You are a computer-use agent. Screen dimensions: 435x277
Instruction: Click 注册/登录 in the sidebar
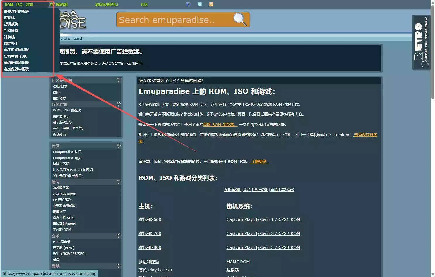pyautogui.click(x=60, y=86)
